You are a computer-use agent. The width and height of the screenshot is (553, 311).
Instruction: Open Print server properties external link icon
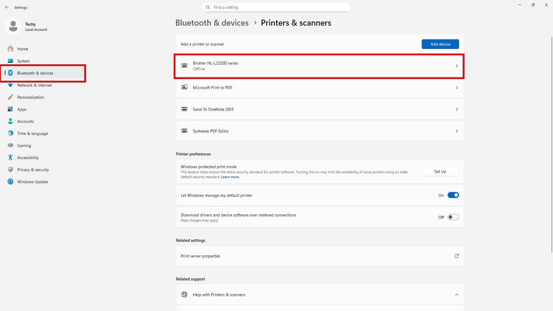coord(457,256)
